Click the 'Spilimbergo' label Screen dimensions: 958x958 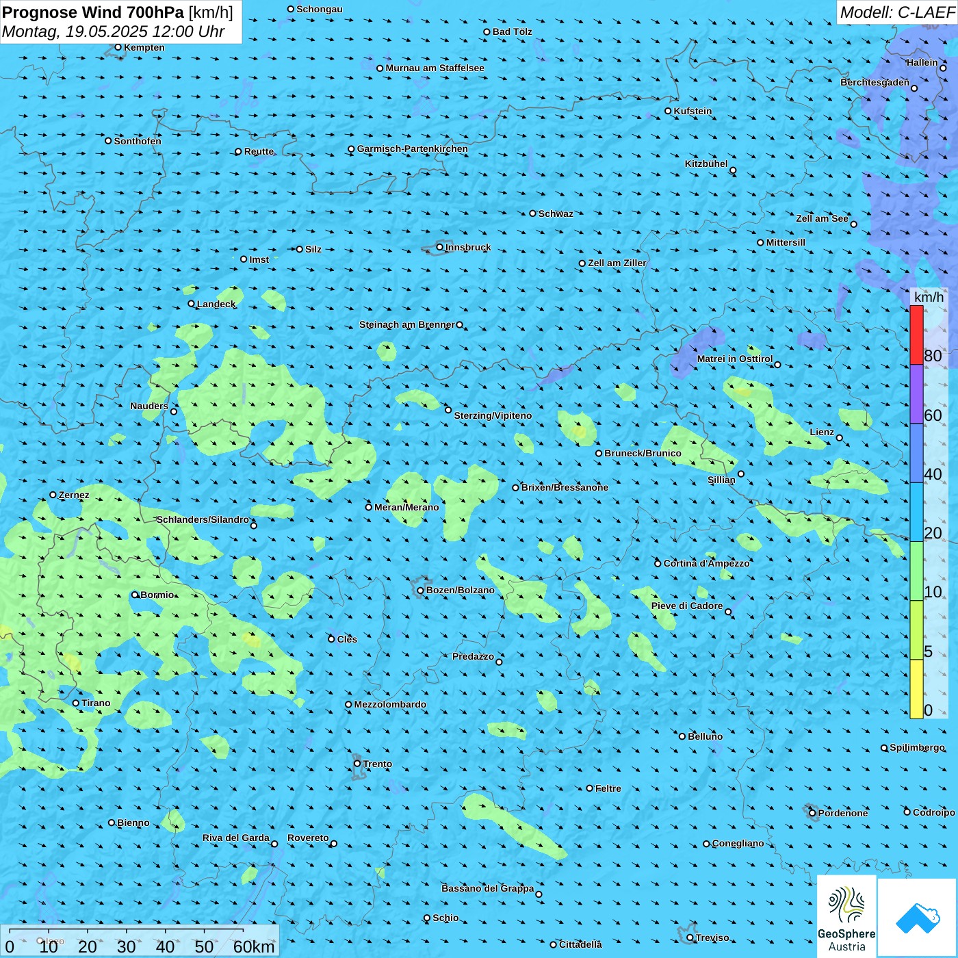click(917, 747)
